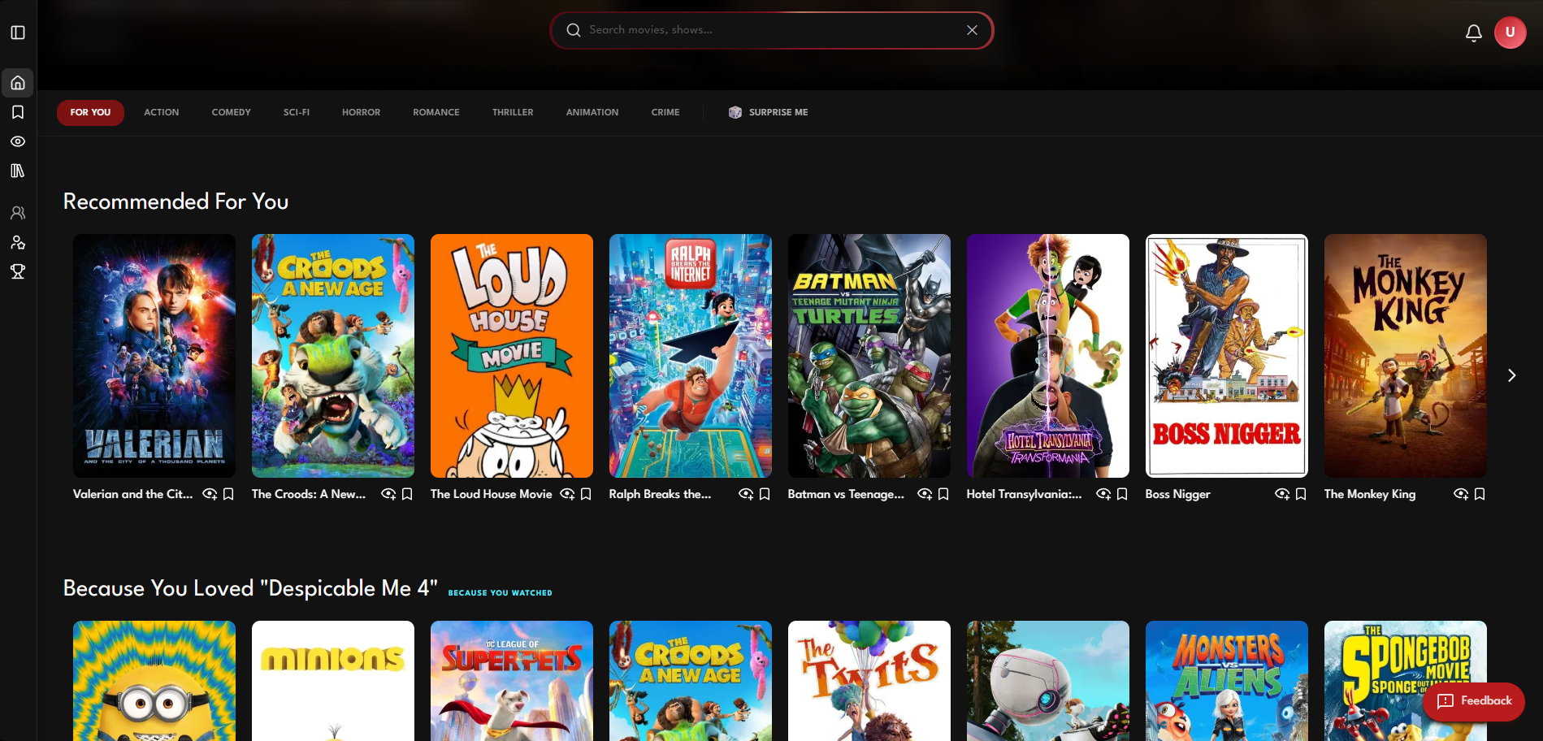Clear the search field with X
The image size is (1543, 741).
[972, 30]
